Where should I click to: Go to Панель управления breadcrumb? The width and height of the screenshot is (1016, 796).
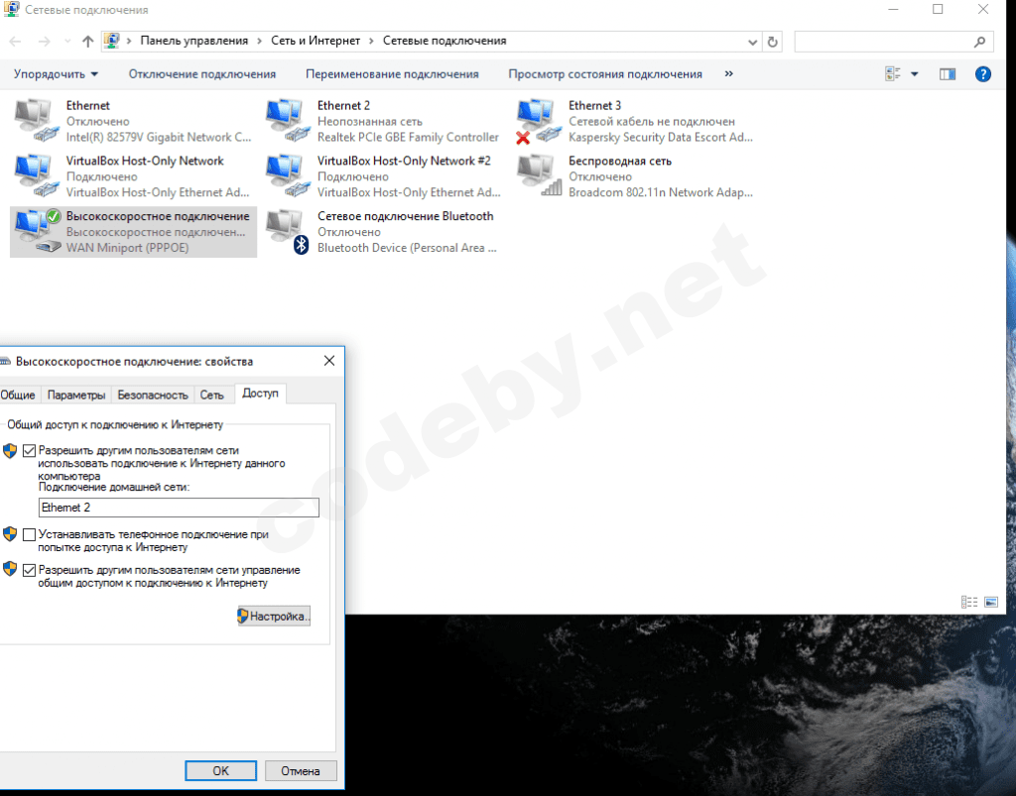coord(193,41)
